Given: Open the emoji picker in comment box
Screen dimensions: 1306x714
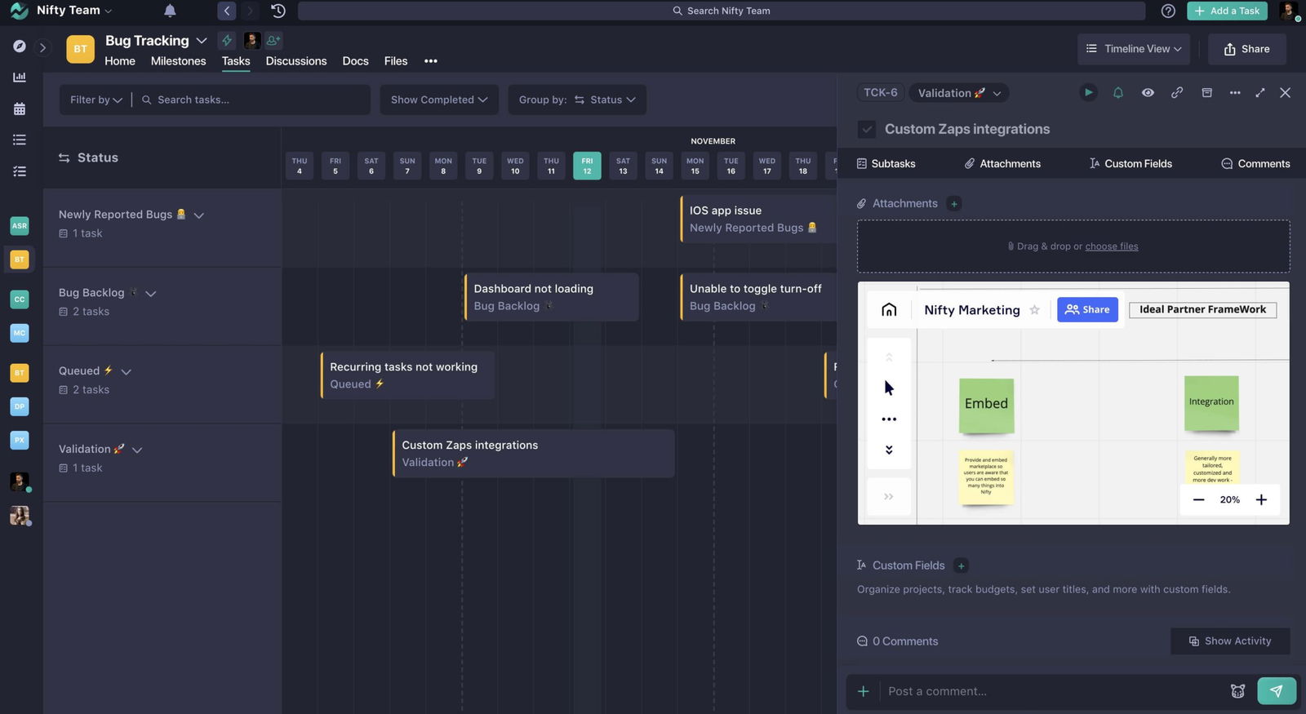Looking at the screenshot, I should tap(1237, 691).
